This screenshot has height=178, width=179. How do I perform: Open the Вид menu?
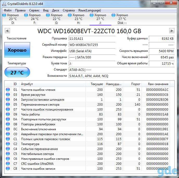coord(46,10)
